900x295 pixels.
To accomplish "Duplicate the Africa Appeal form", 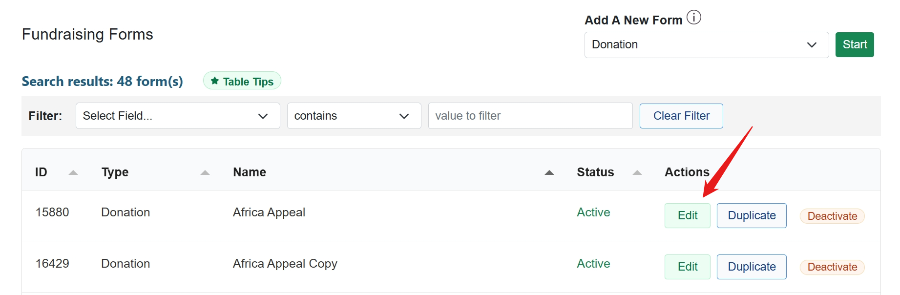I will (x=751, y=215).
